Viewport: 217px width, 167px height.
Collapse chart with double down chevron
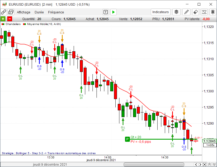tap(214, 165)
